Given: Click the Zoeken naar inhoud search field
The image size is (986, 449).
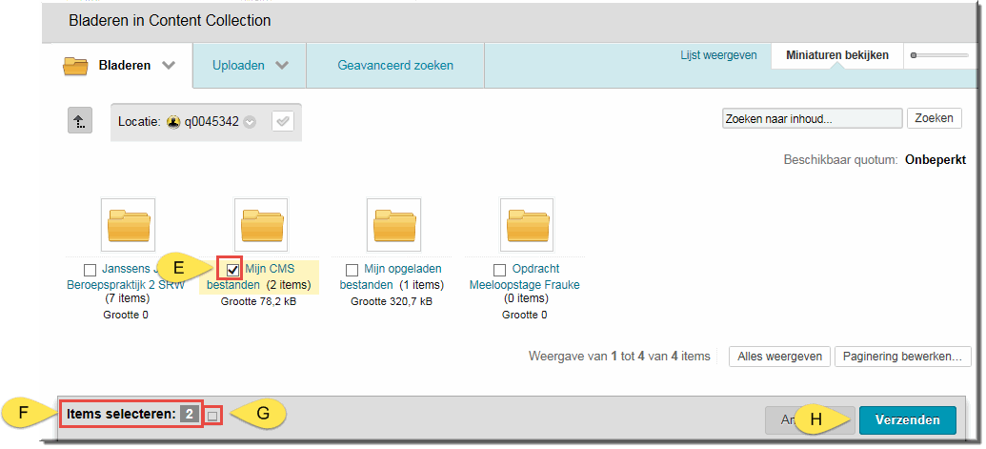Looking at the screenshot, I should [813, 118].
